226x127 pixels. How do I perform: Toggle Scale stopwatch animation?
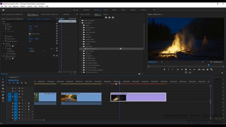pos(6,29)
